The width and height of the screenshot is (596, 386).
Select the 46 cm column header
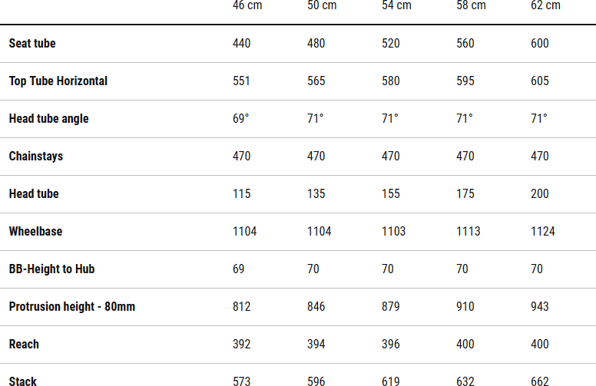point(247,6)
